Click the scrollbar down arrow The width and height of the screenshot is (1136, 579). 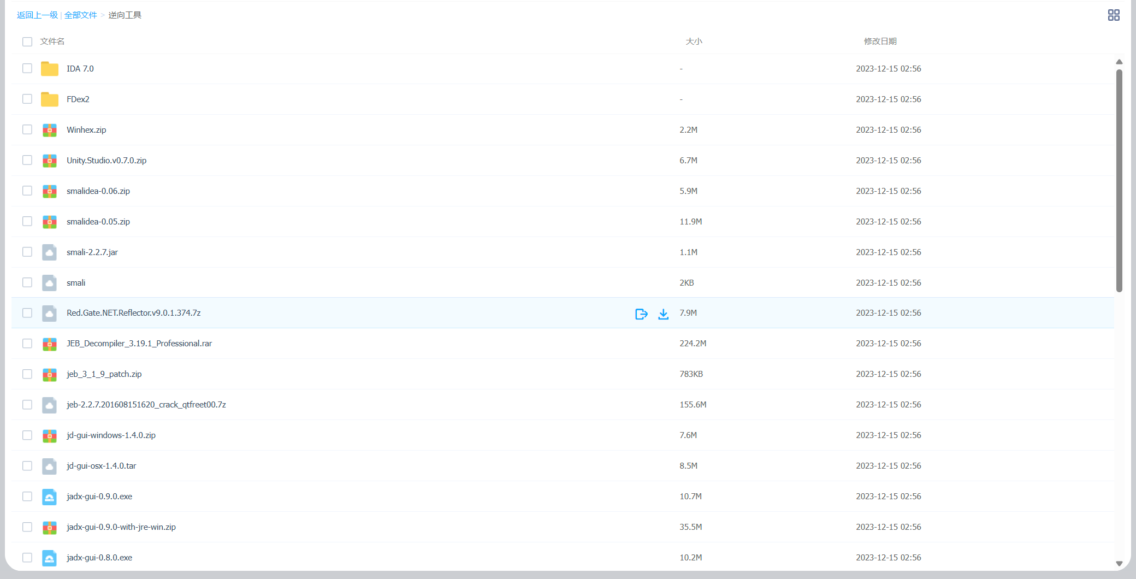coord(1119,563)
